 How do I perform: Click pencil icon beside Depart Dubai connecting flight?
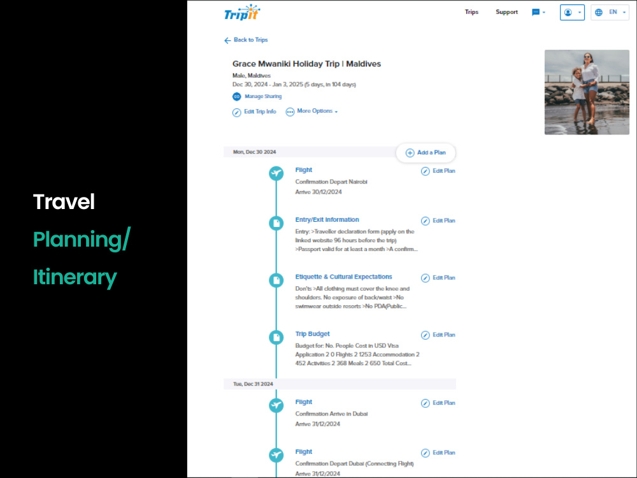(425, 453)
